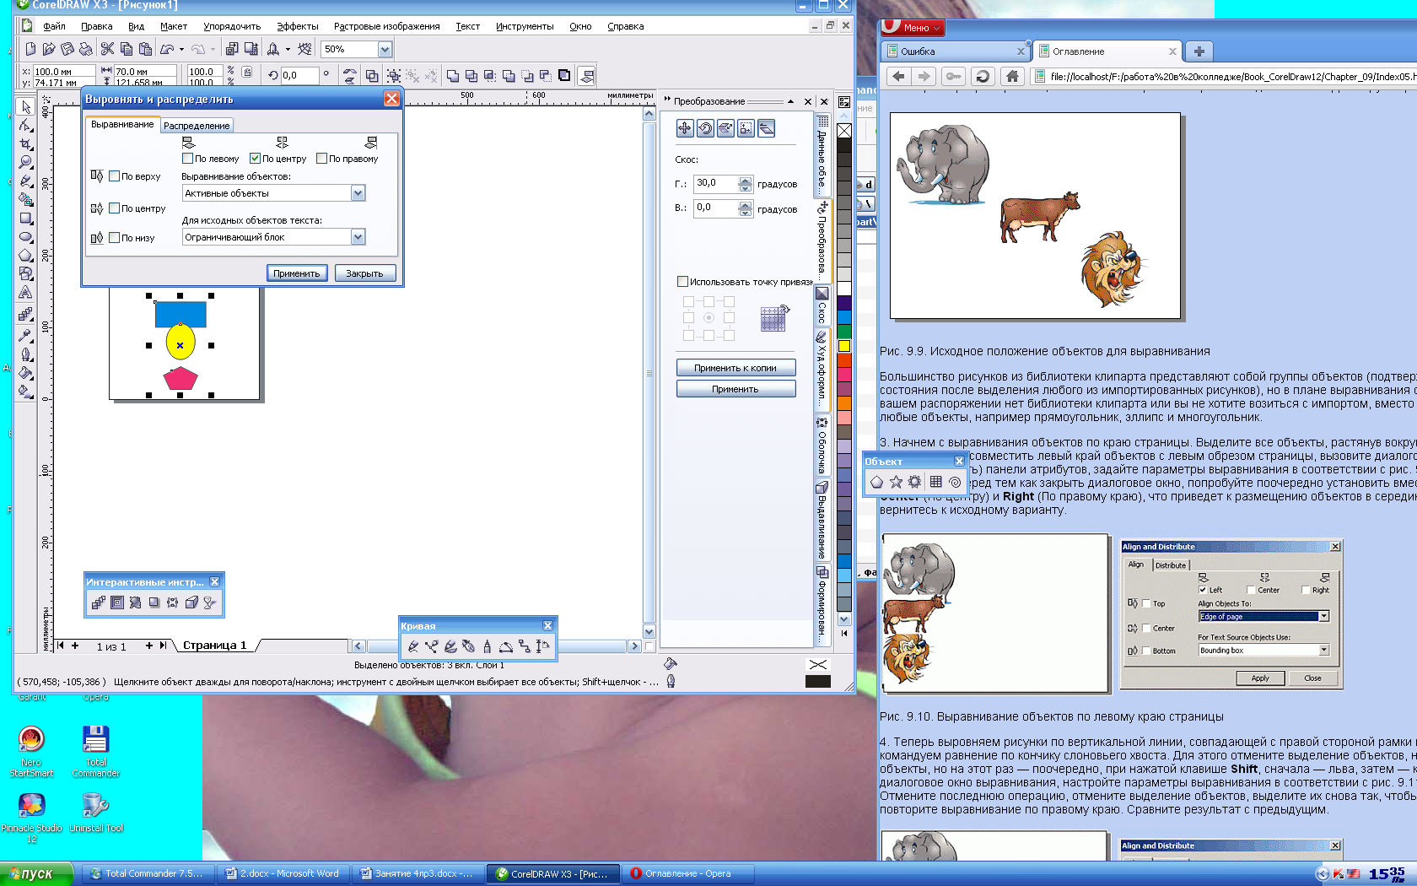
Task: Open the 'Ограничивающий блок' dropdown
Action: (358, 237)
